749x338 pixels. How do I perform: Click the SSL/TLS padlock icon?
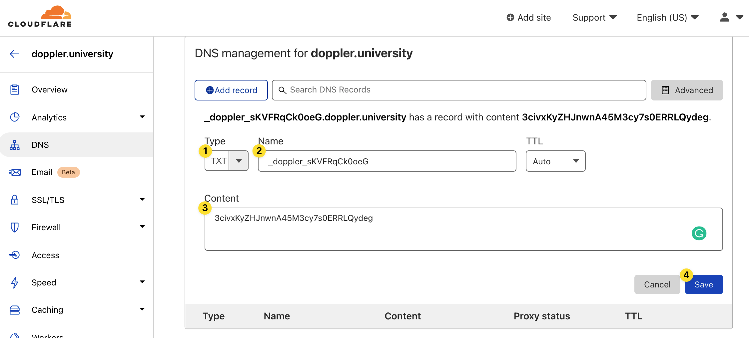click(15, 200)
